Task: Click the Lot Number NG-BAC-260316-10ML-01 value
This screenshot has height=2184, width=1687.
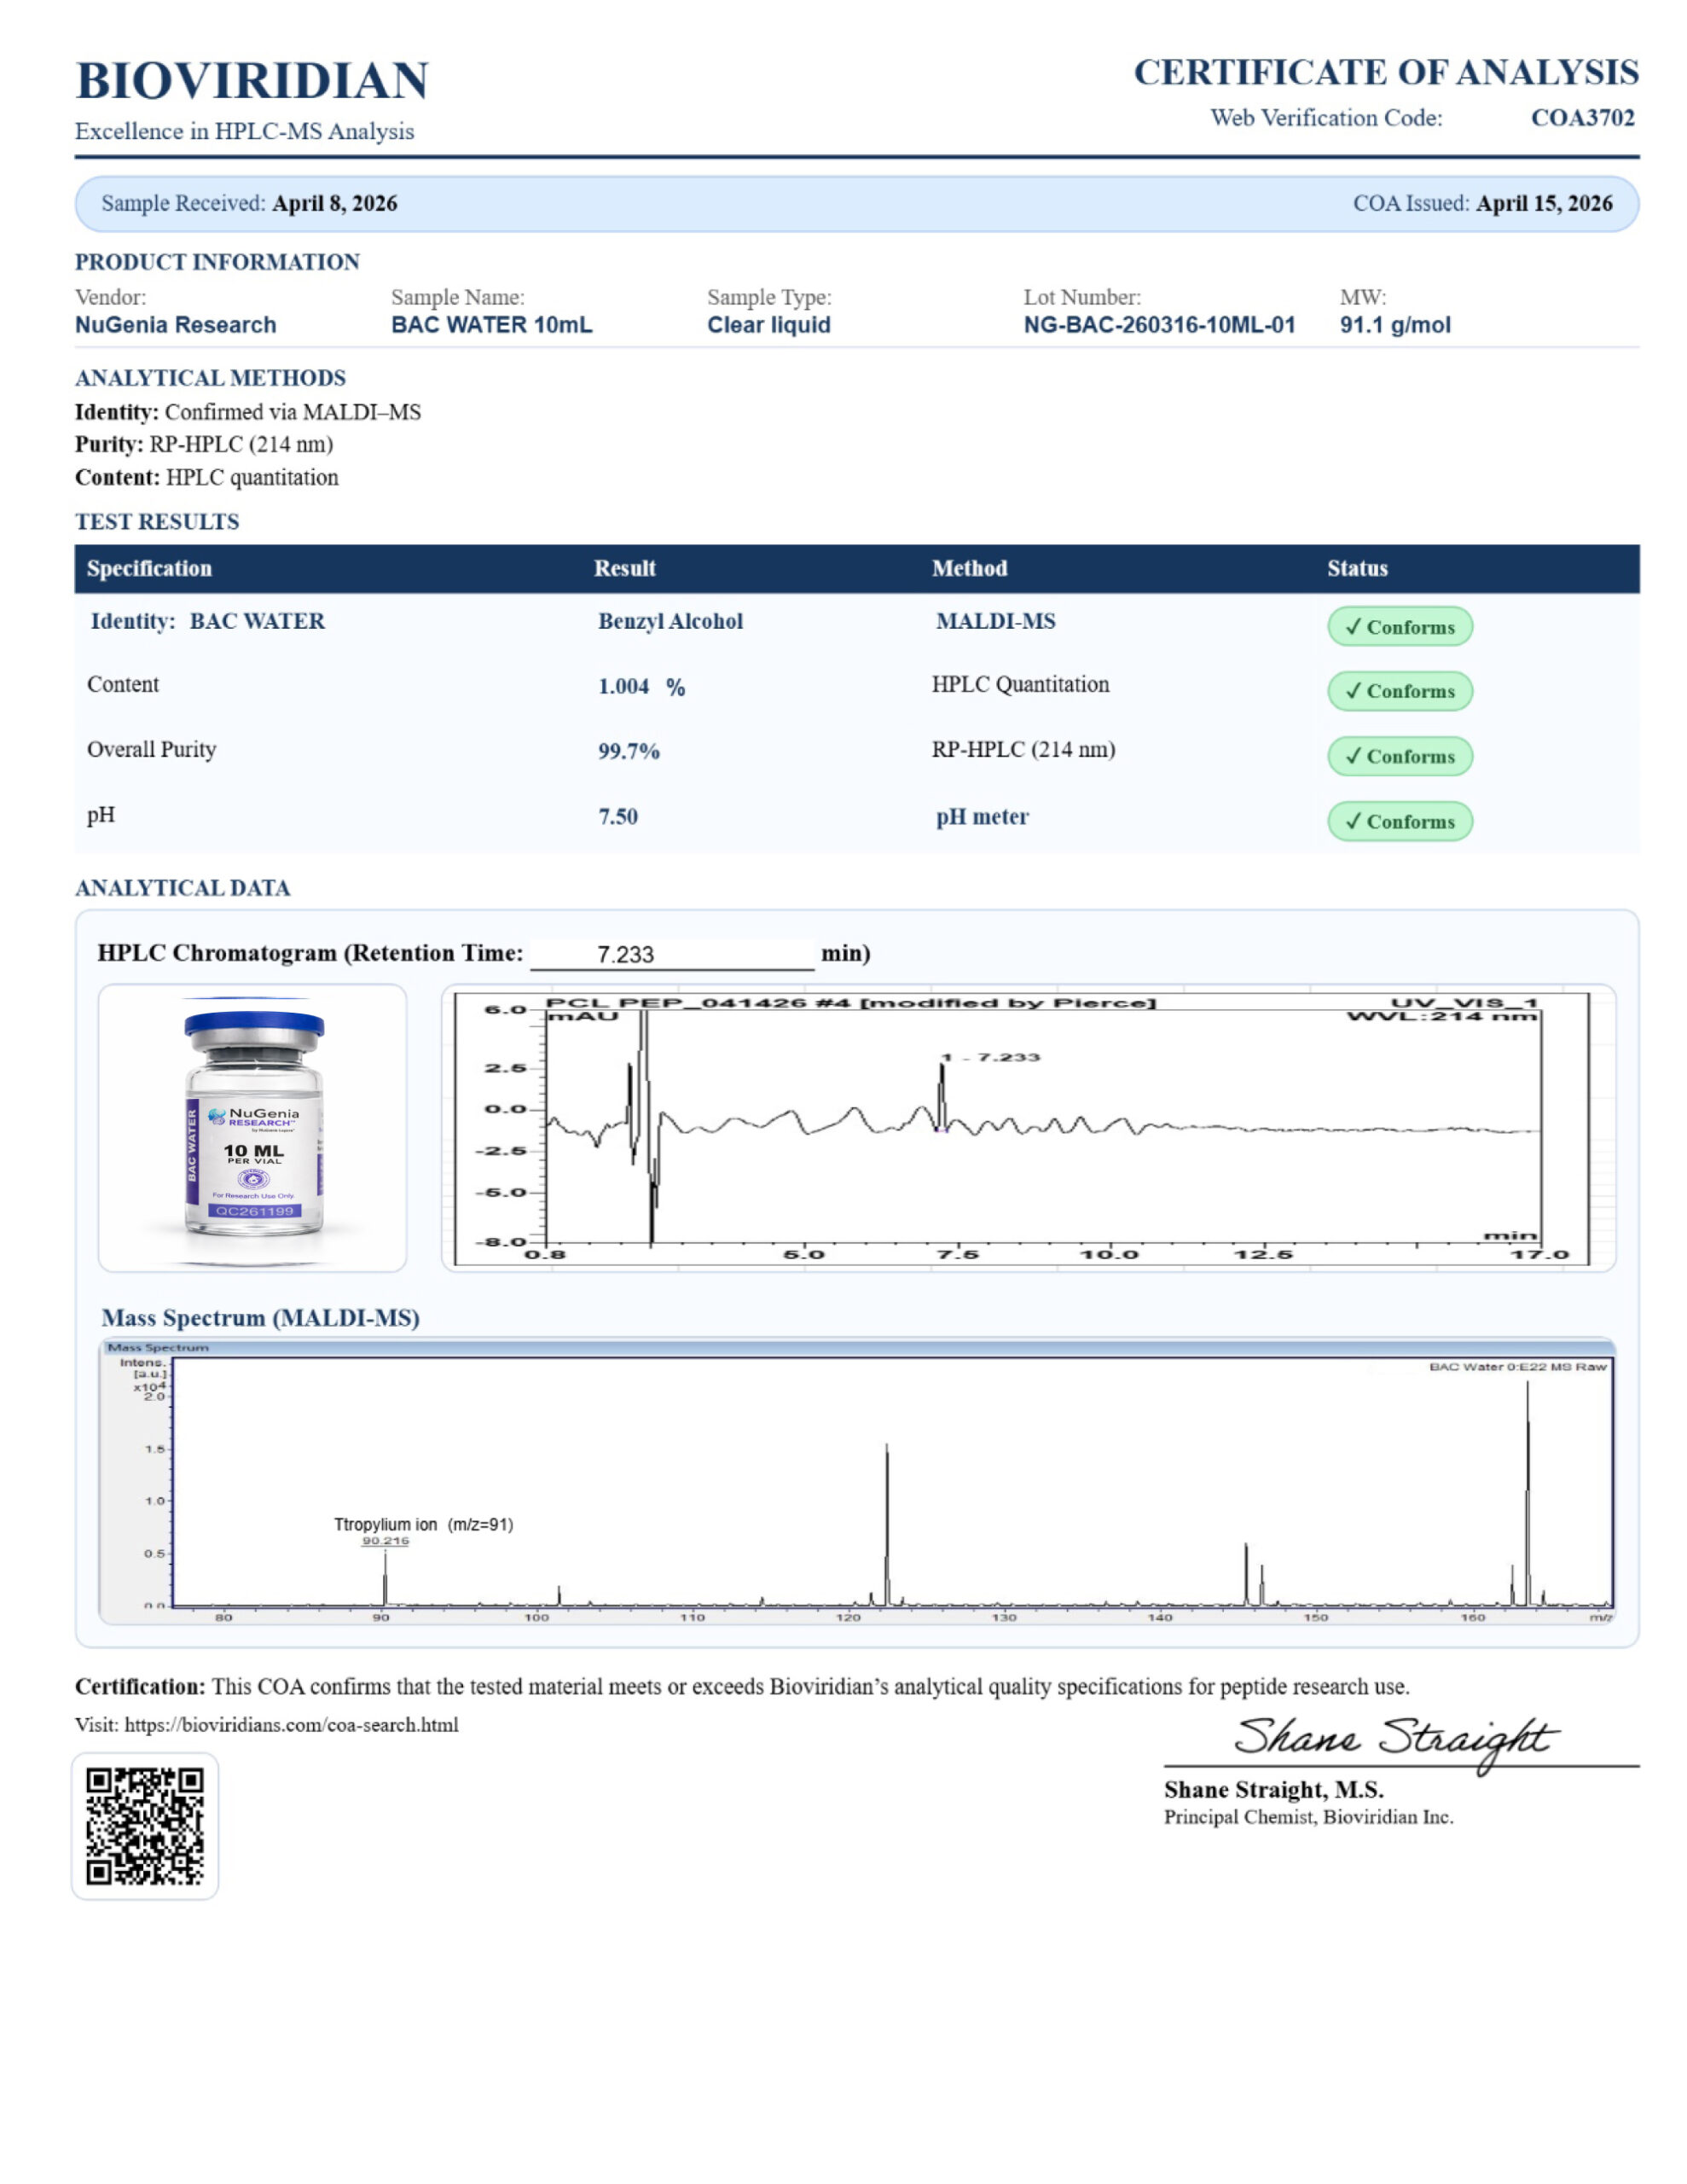Action: [1158, 325]
